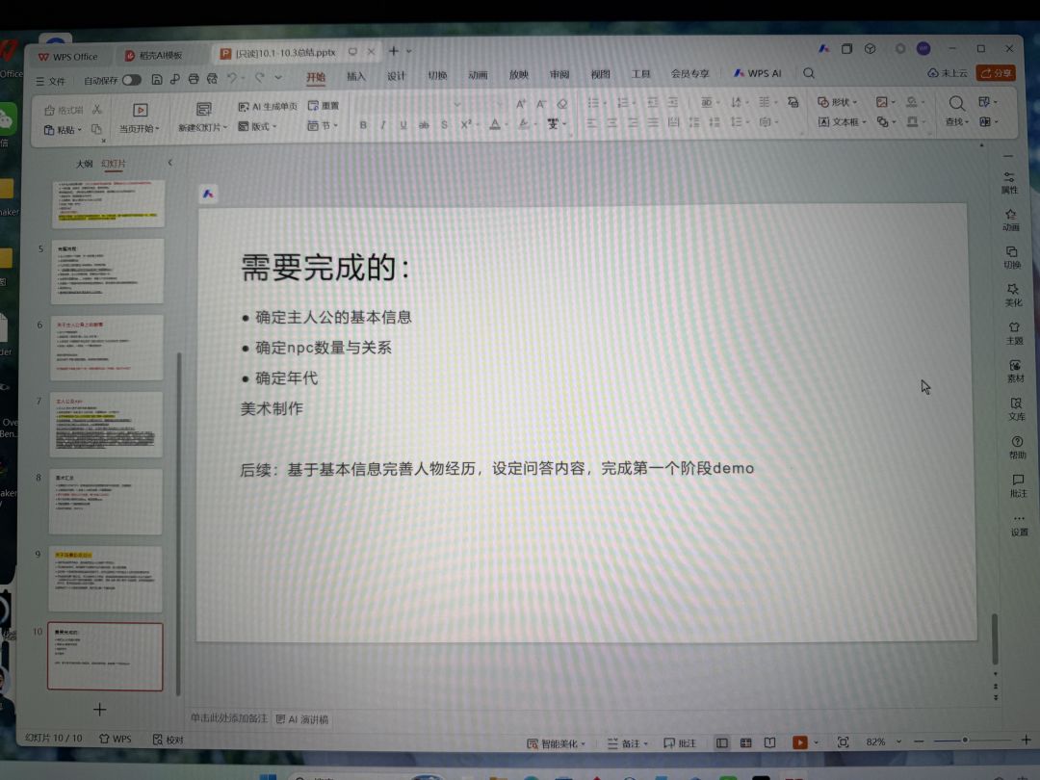The height and width of the screenshot is (780, 1040).
Task: Select slide 9 thumbnail
Action: click(106, 579)
